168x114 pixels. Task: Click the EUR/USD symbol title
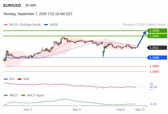pos(12,5)
